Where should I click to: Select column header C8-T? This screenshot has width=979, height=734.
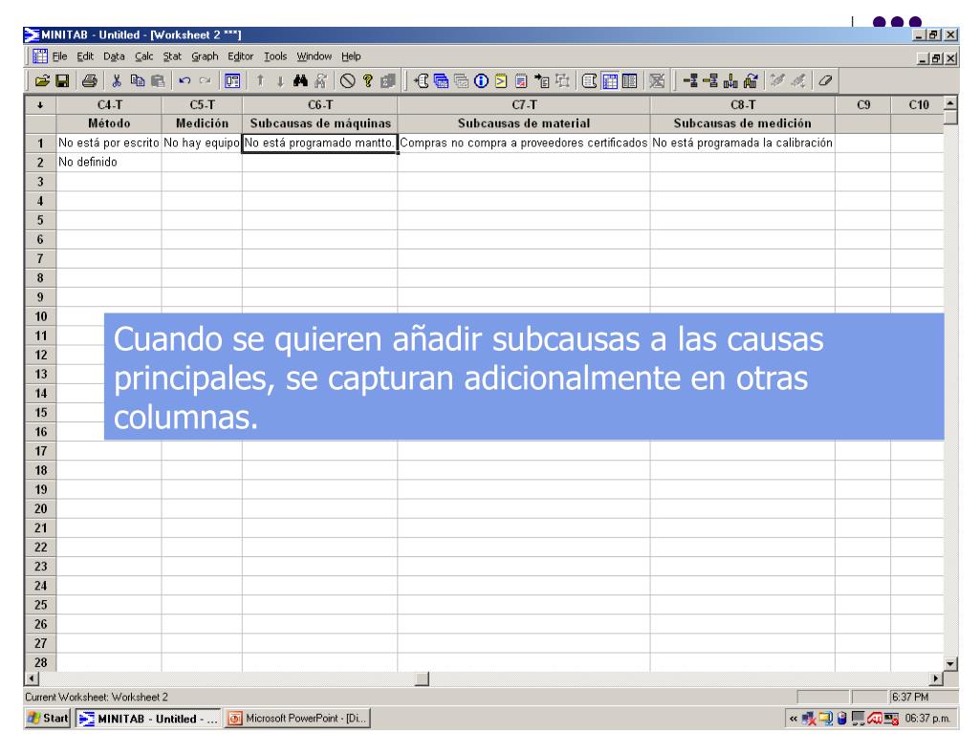[742, 105]
